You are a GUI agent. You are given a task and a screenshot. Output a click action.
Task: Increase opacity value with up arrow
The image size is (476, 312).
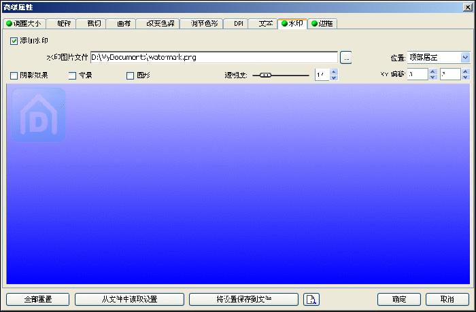tap(334, 72)
